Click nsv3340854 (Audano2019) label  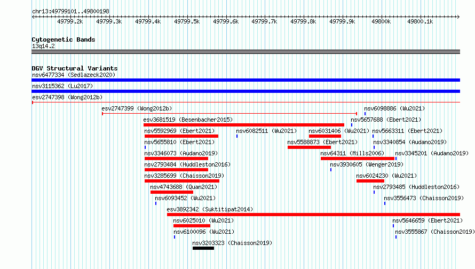coord(410,142)
